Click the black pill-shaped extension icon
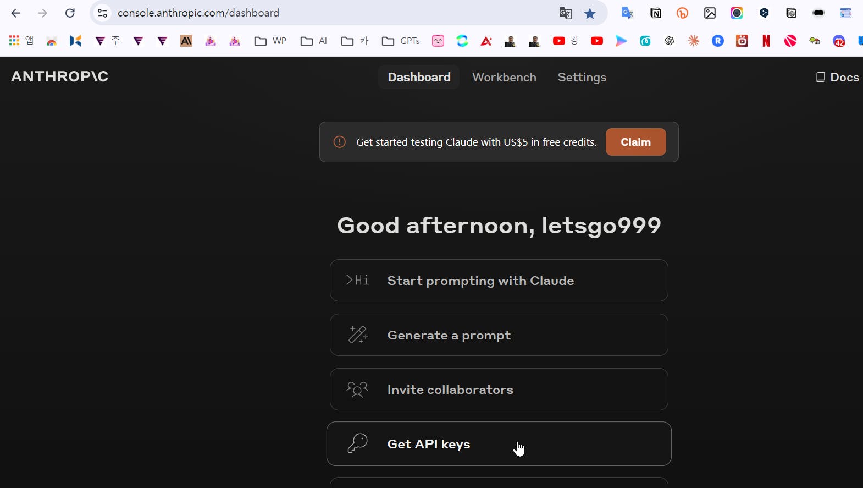The image size is (863, 488). pos(818,13)
